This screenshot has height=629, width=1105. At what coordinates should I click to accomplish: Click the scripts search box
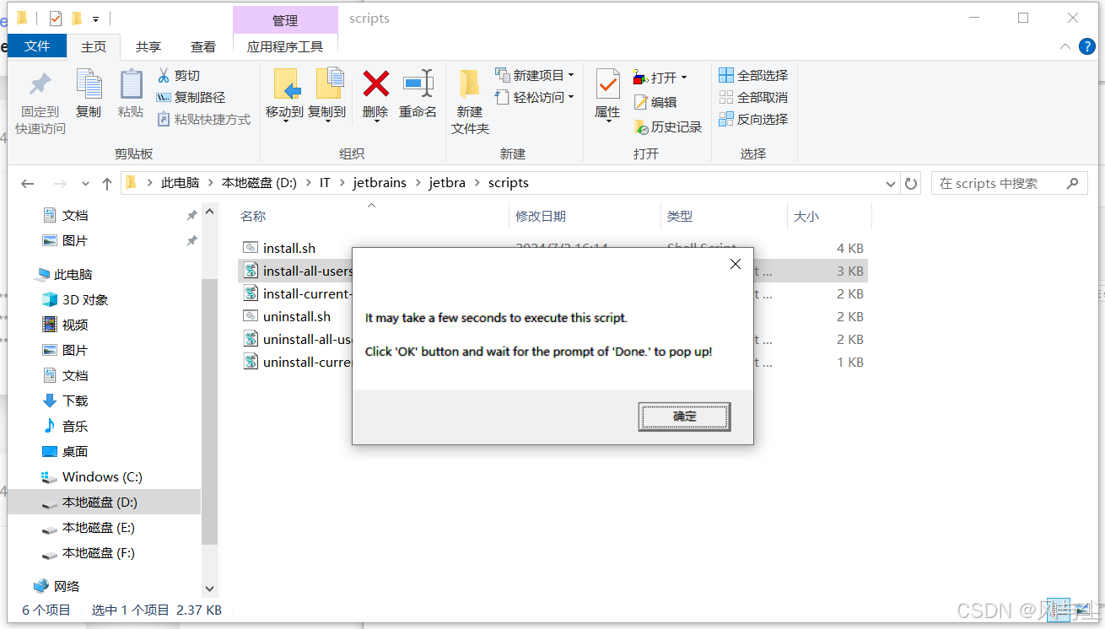[1008, 183]
